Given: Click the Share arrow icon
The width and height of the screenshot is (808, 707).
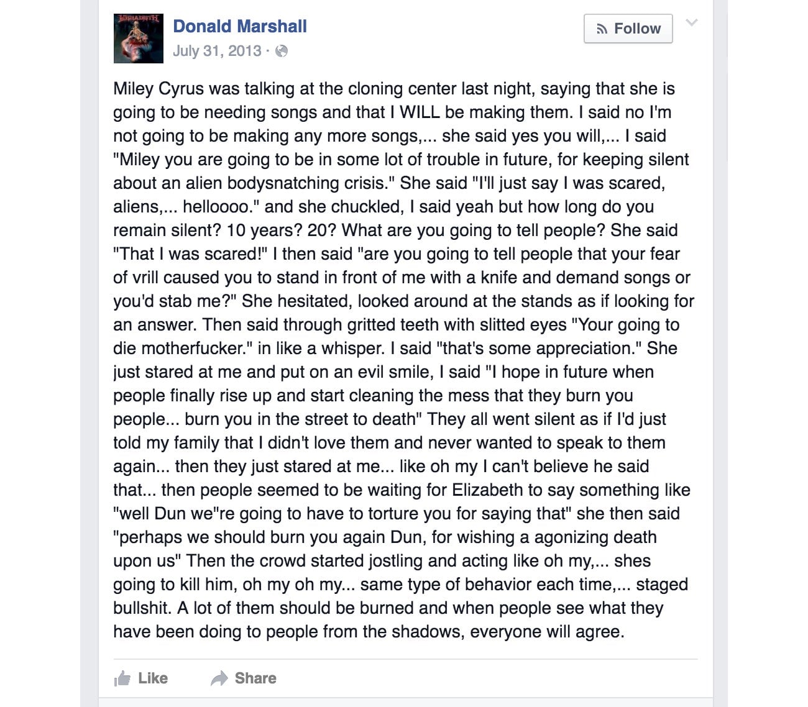Looking at the screenshot, I should click(x=219, y=678).
